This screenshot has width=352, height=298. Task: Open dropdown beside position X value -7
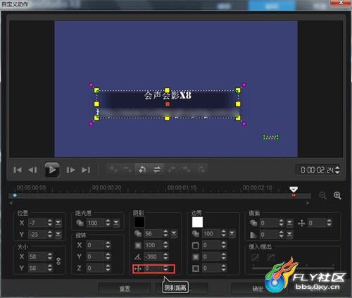pos(58,223)
